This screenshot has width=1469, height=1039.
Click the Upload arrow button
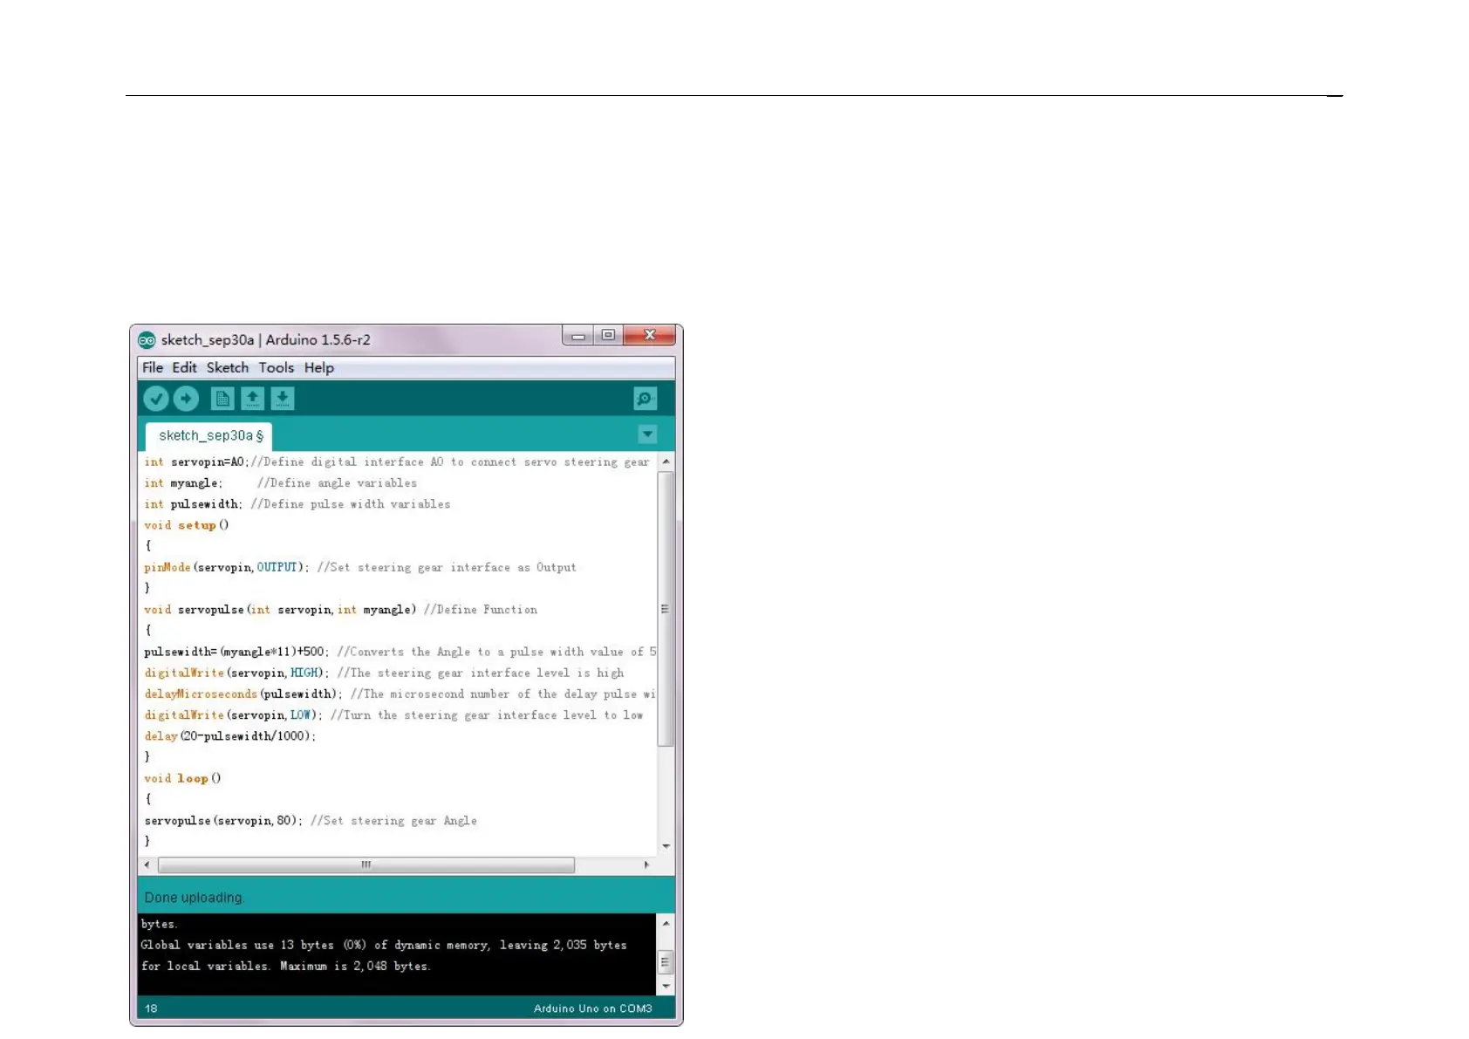[186, 399]
